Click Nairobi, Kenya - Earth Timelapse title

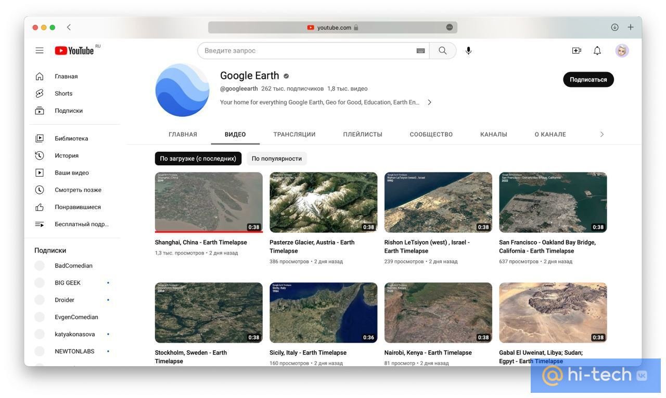[428, 353]
